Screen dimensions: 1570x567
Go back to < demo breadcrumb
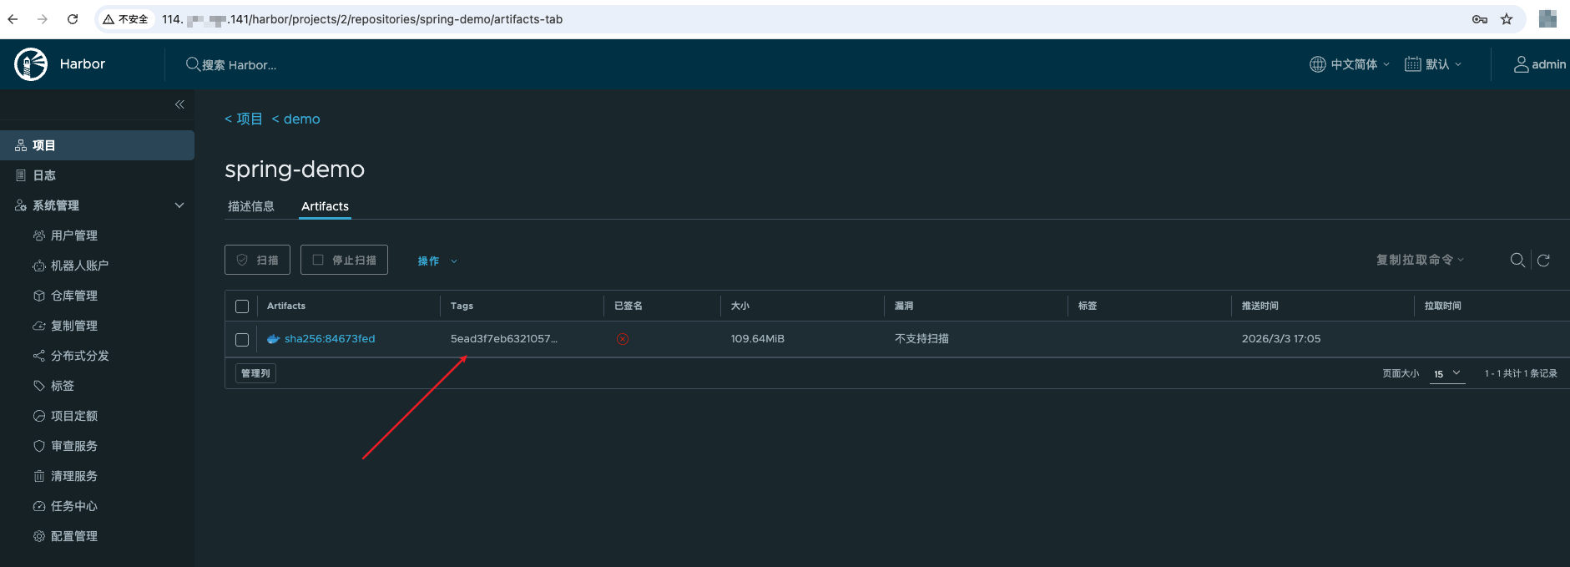pyautogui.click(x=296, y=119)
